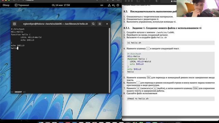
Task: Click the terminal vertical scrollbar
Action: 109,60
